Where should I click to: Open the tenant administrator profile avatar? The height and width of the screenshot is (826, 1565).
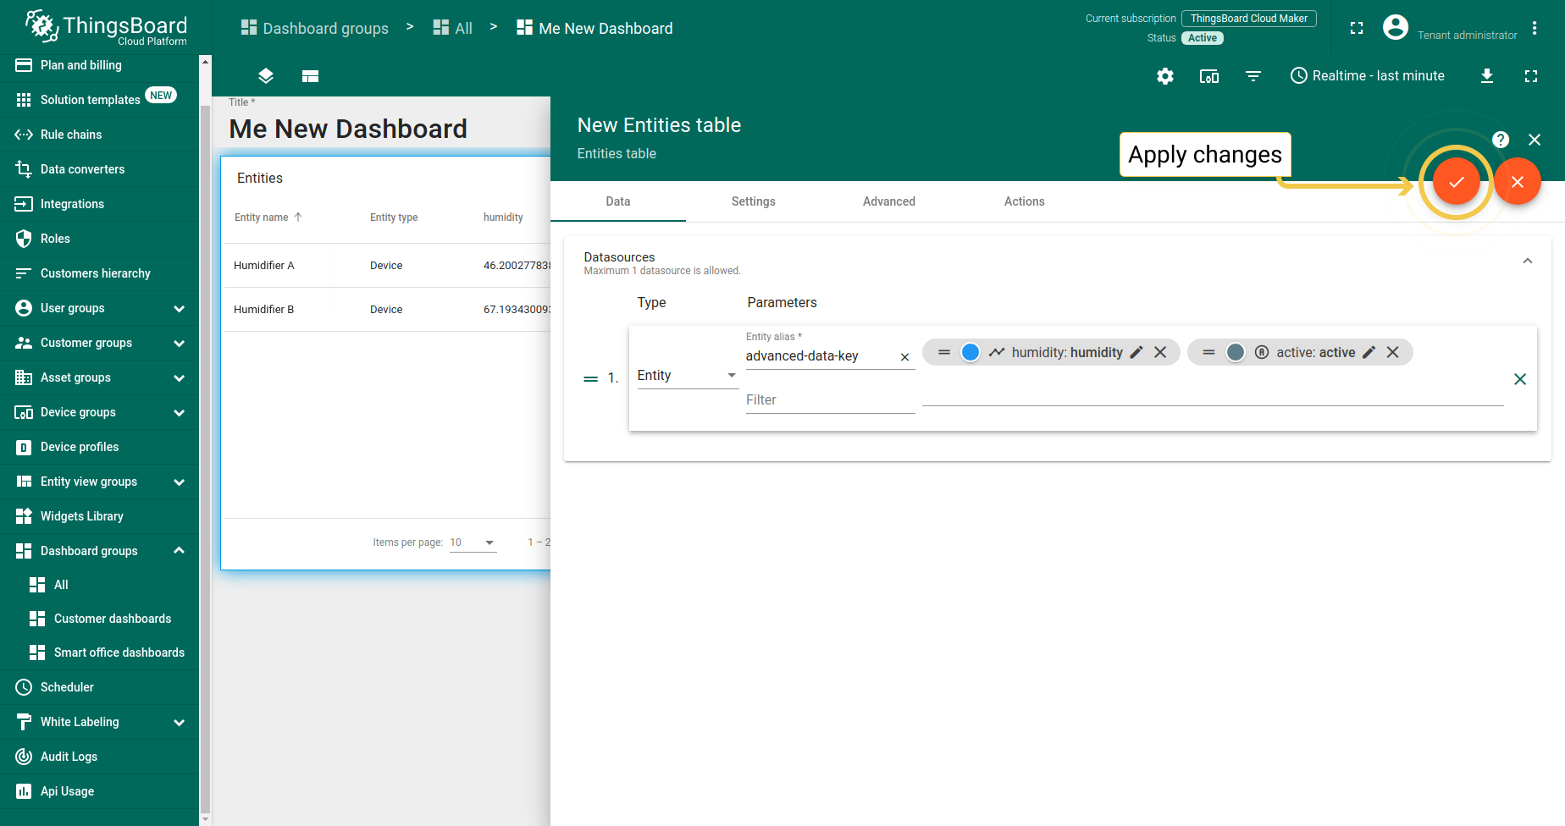click(x=1396, y=28)
